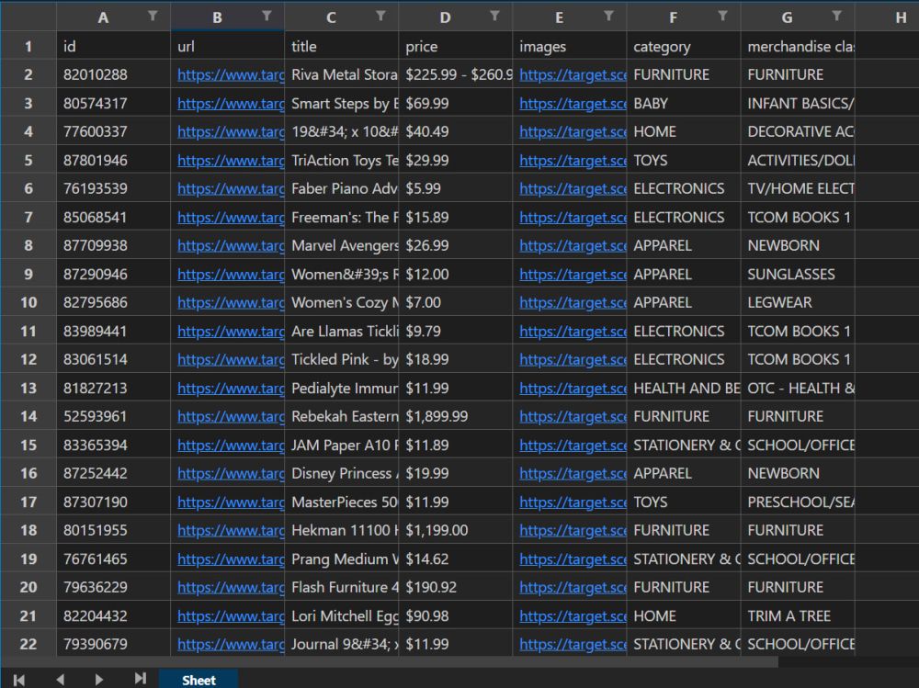Open the images link for id 83365394

(x=573, y=446)
